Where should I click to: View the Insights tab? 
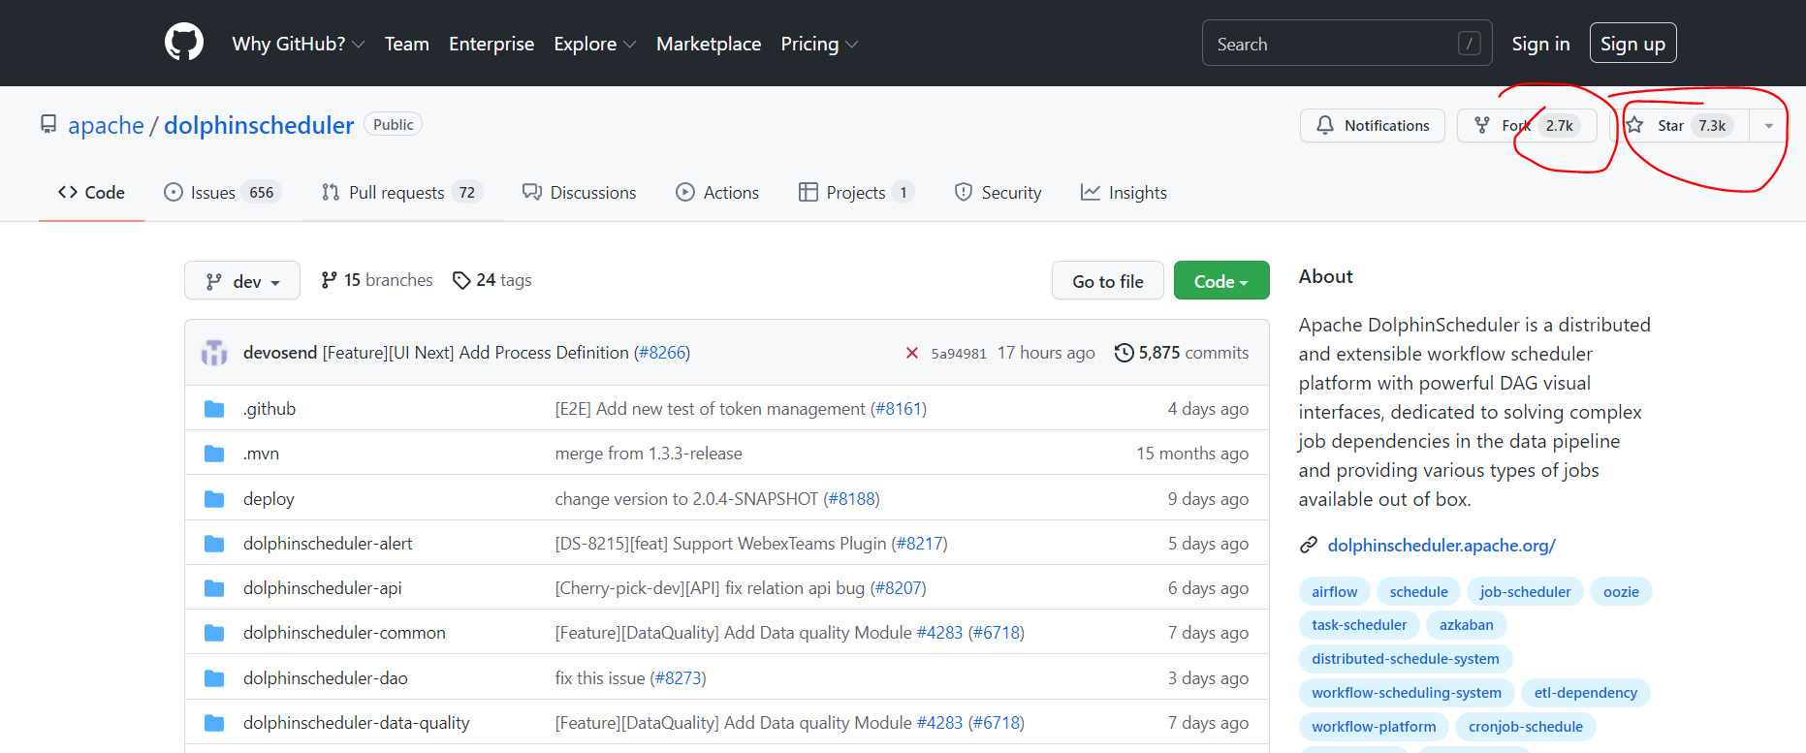click(x=1124, y=193)
